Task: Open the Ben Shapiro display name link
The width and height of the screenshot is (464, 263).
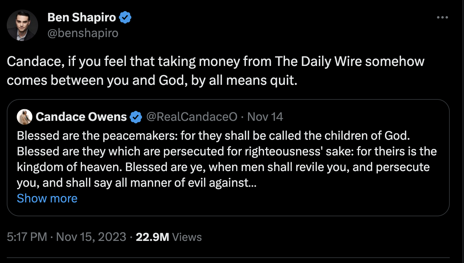Action: point(82,18)
